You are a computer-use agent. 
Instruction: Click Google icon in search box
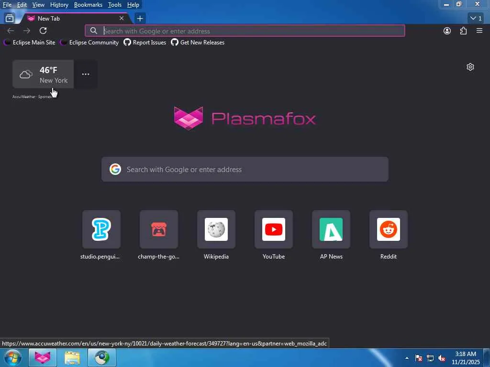coord(115,169)
